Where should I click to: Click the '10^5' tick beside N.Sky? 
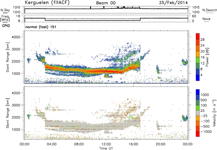click(x=17, y=8)
